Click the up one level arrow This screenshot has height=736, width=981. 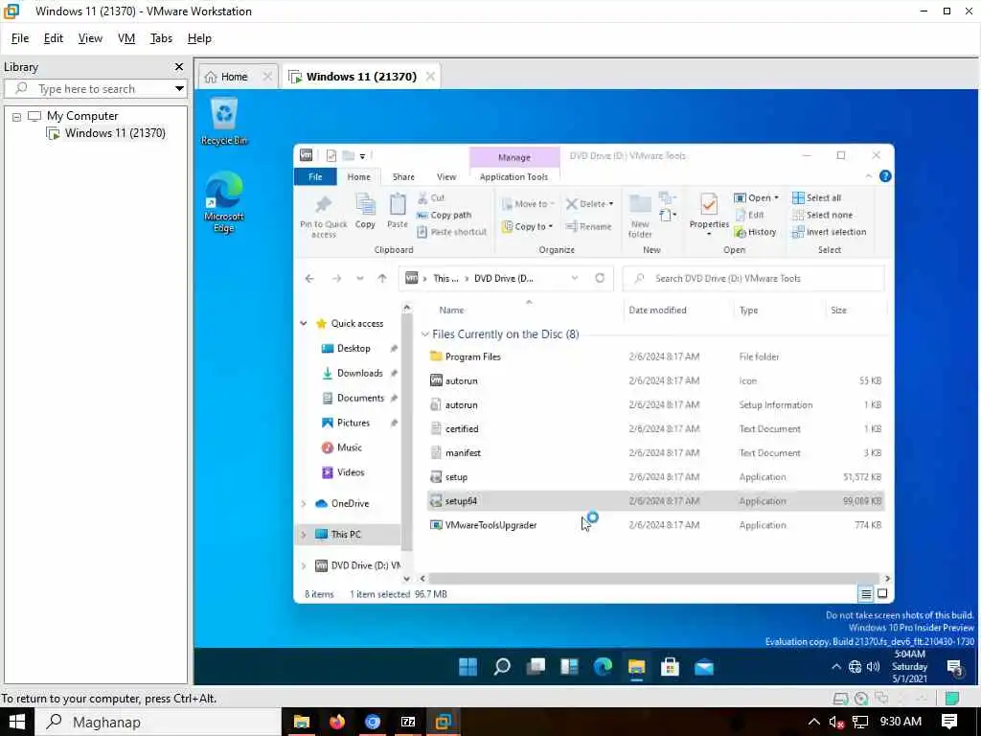click(382, 279)
